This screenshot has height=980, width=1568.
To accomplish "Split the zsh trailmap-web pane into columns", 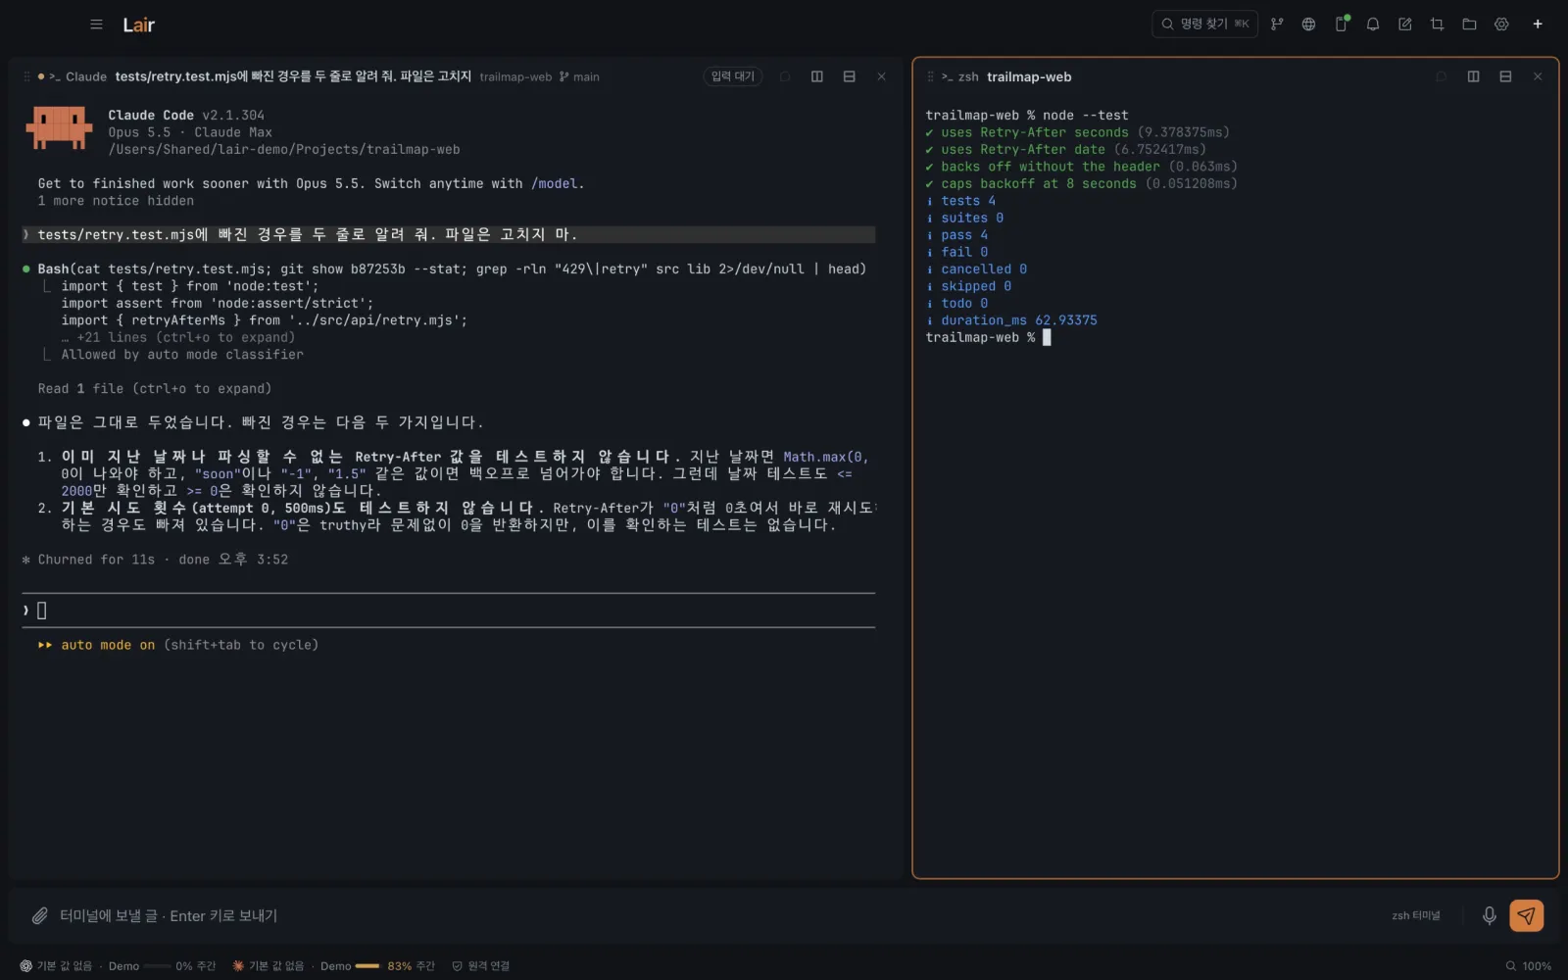I will click(1473, 76).
